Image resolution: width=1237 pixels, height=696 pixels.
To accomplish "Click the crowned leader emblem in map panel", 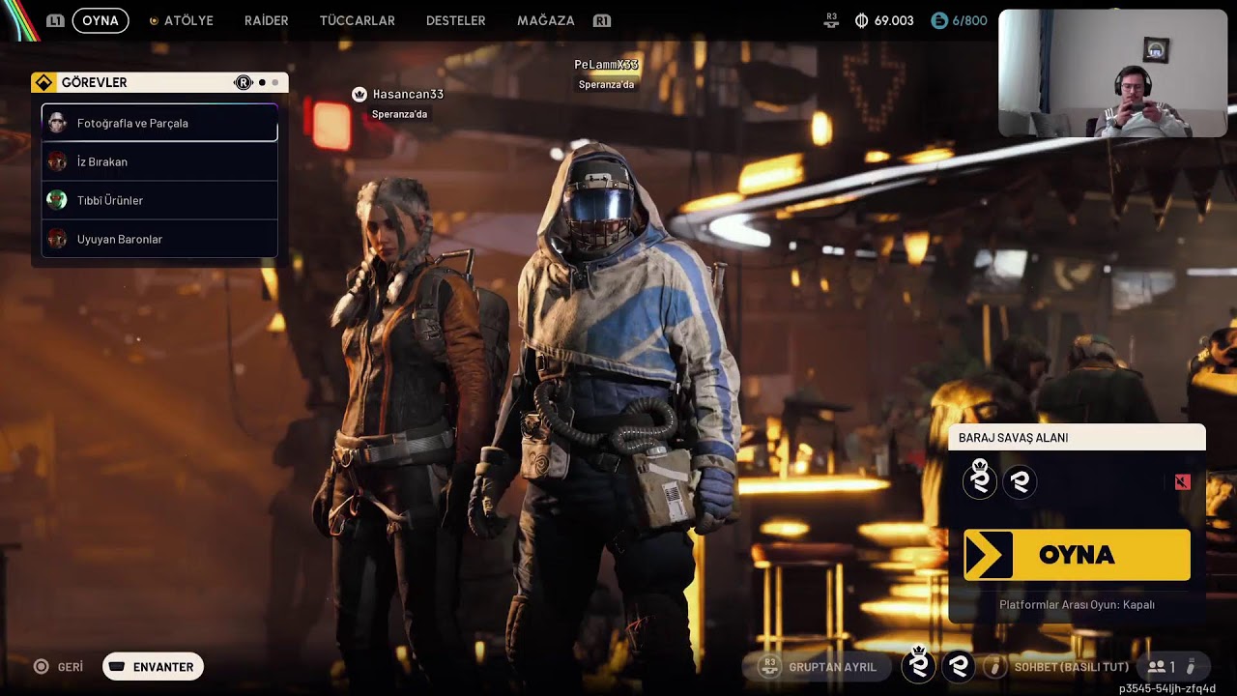I will tap(980, 479).
